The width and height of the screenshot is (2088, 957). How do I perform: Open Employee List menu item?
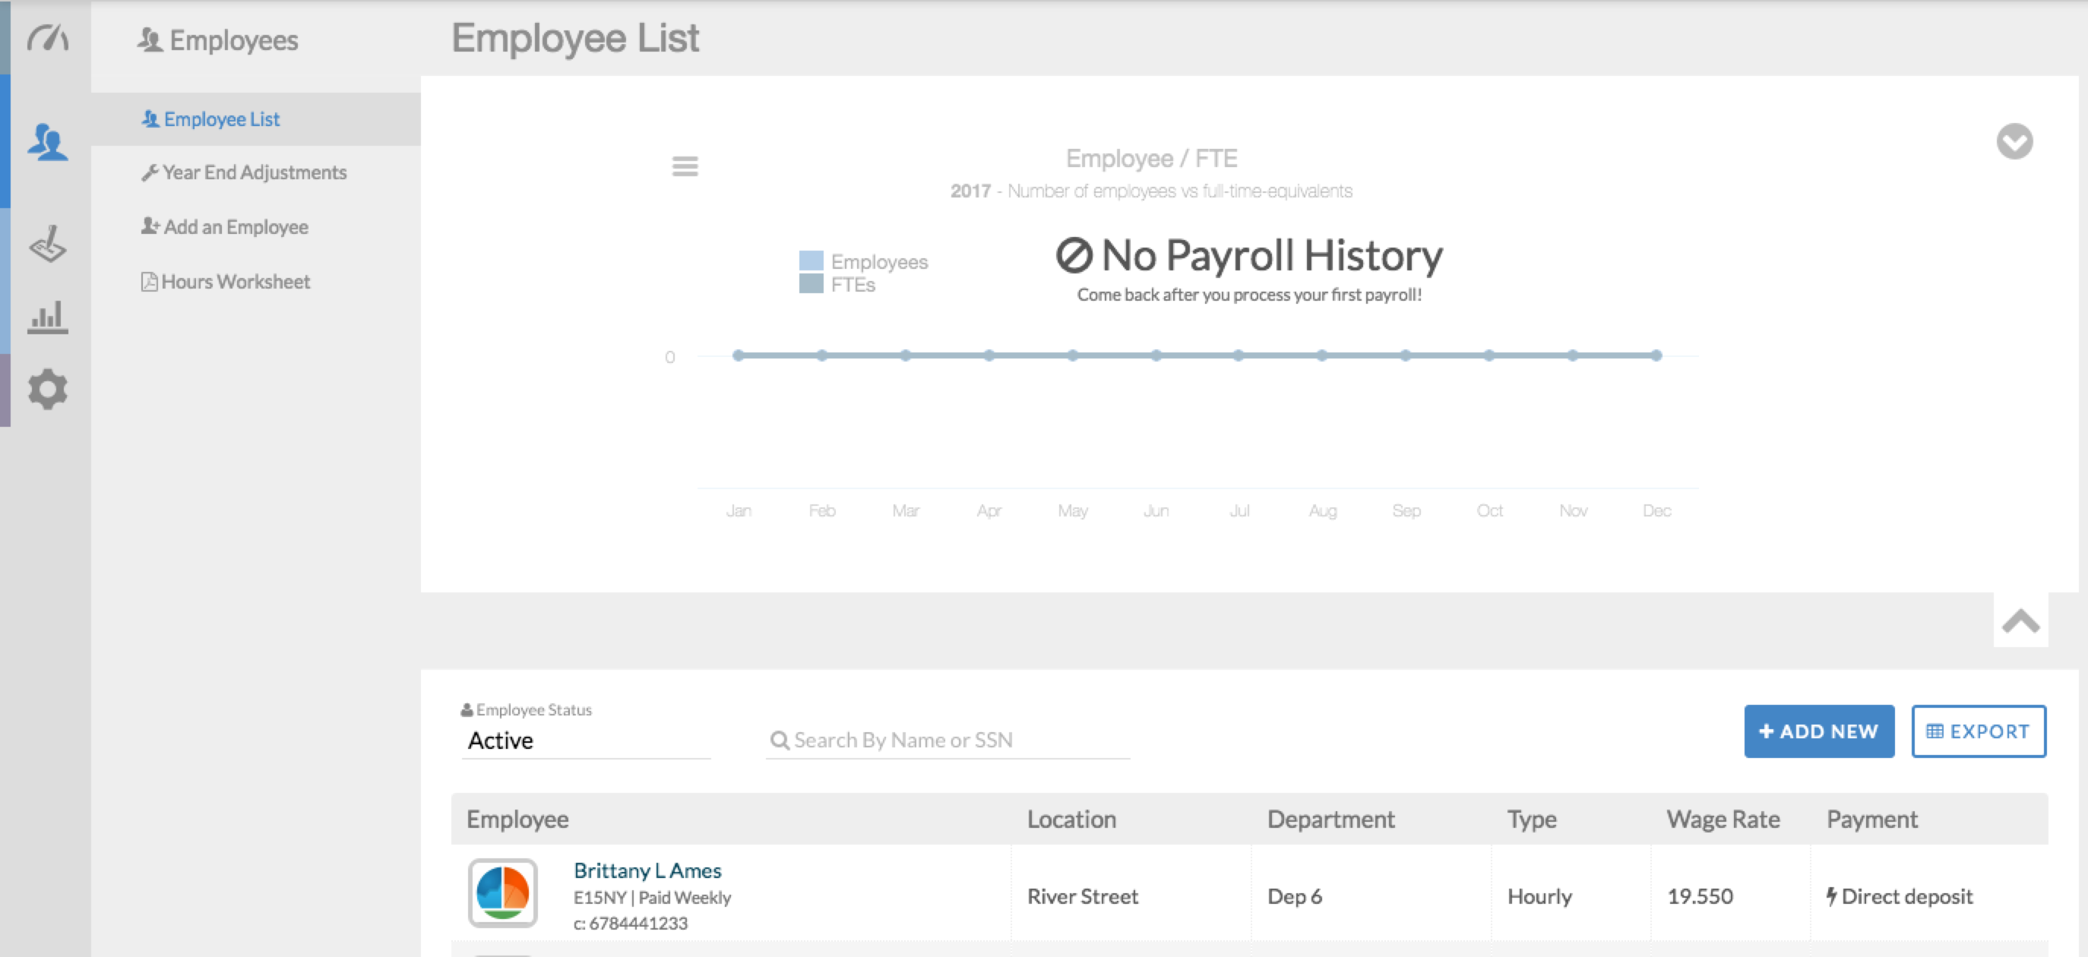point(256,119)
